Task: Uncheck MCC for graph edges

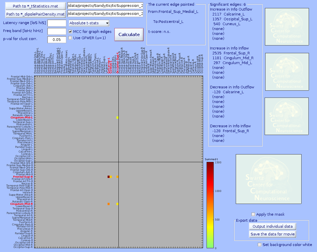Action: coord(70,32)
